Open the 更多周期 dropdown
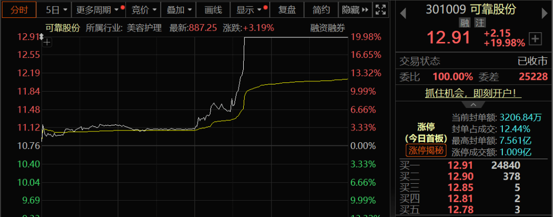 click(98, 10)
